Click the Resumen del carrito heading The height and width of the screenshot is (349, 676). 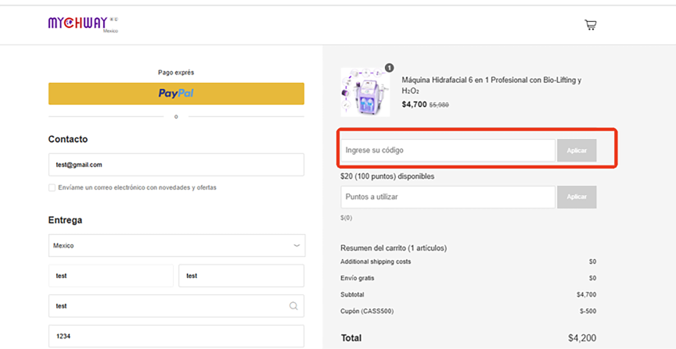click(x=394, y=248)
